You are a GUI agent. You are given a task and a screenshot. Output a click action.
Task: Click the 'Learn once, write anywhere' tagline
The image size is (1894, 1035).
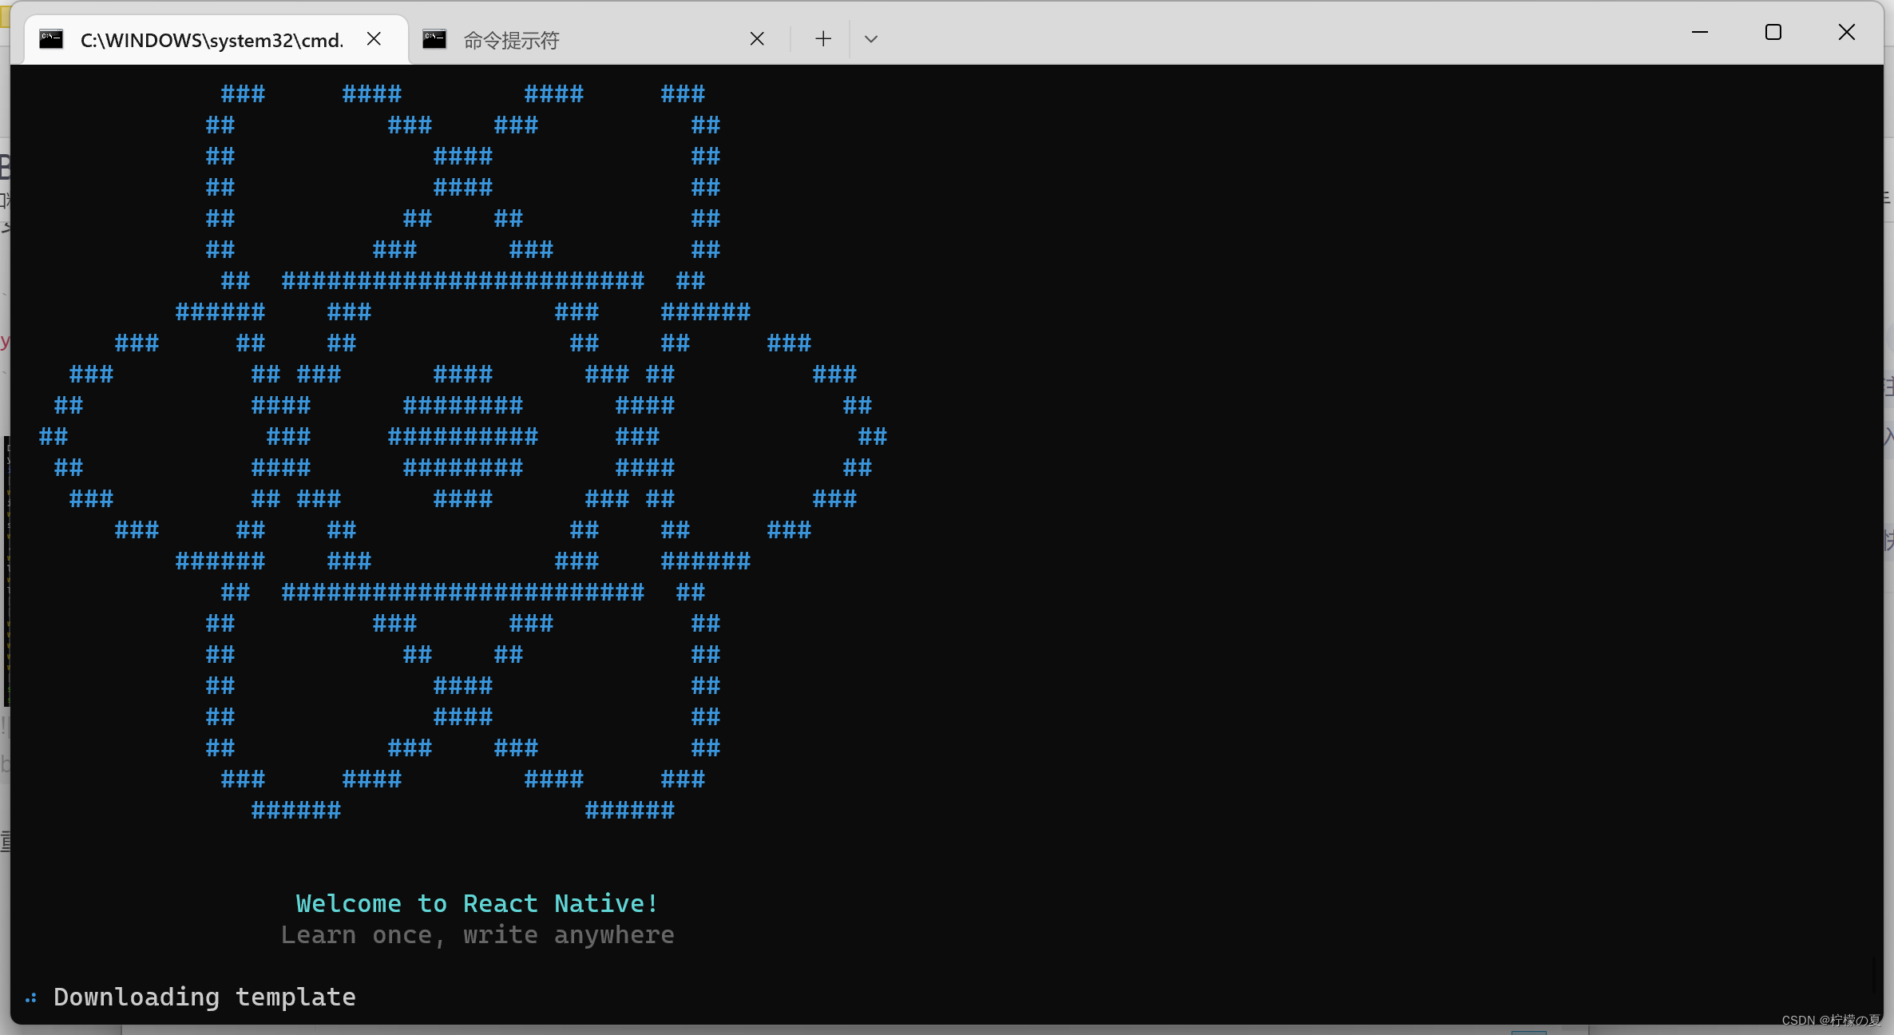[x=477, y=935]
